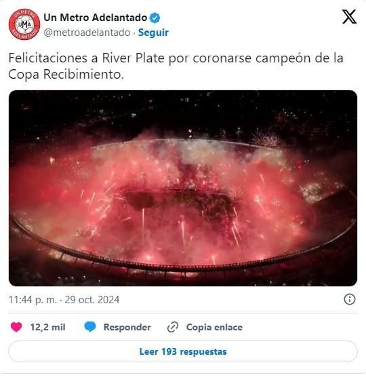Click the chain link copy icon
Image resolution: width=366 pixels, height=386 pixels.
[173, 327]
